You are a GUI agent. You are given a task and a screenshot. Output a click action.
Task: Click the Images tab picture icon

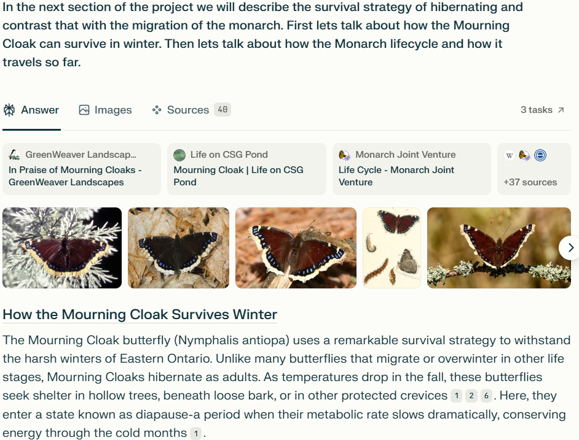click(84, 110)
